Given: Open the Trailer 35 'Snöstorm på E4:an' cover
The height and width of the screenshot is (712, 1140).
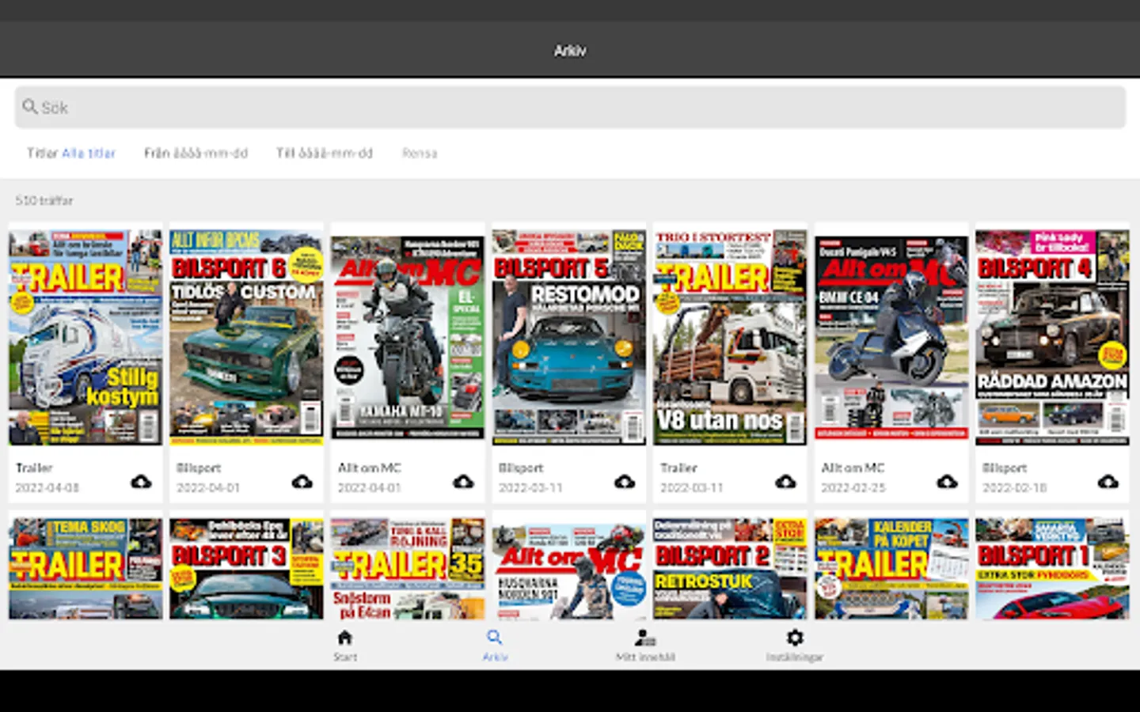Looking at the screenshot, I should [x=408, y=568].
